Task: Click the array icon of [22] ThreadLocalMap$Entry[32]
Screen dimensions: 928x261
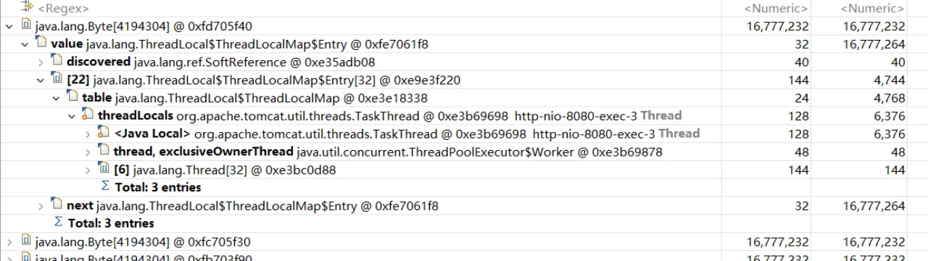Action: tap(57, 80)
